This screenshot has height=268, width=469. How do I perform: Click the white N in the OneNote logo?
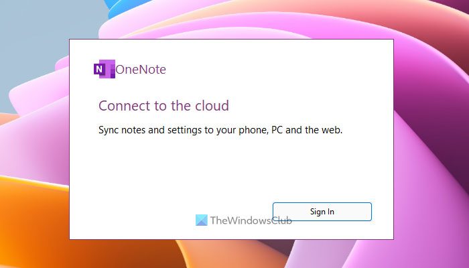click(98, 70)
